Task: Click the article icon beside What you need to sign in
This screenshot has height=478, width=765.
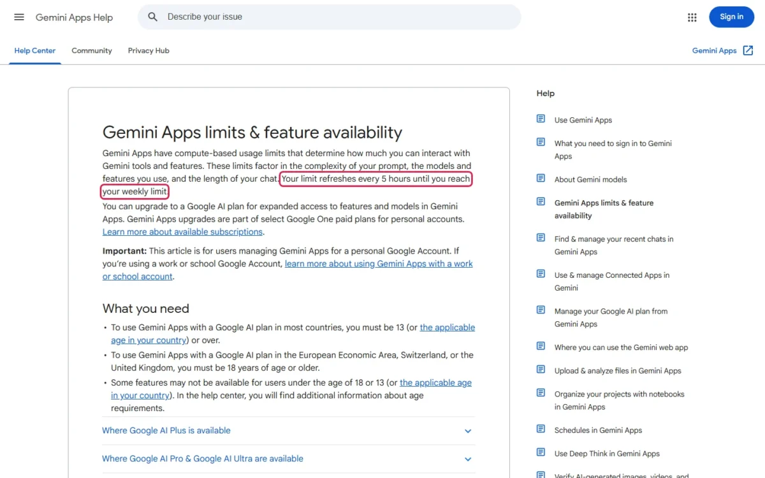Action: tap(541, 142)
